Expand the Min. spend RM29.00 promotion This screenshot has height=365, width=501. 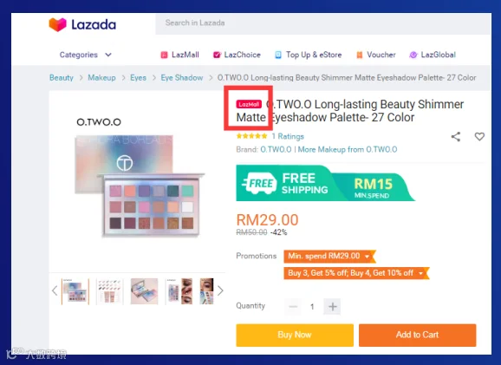pyautogui.click(x=329, y=256)
